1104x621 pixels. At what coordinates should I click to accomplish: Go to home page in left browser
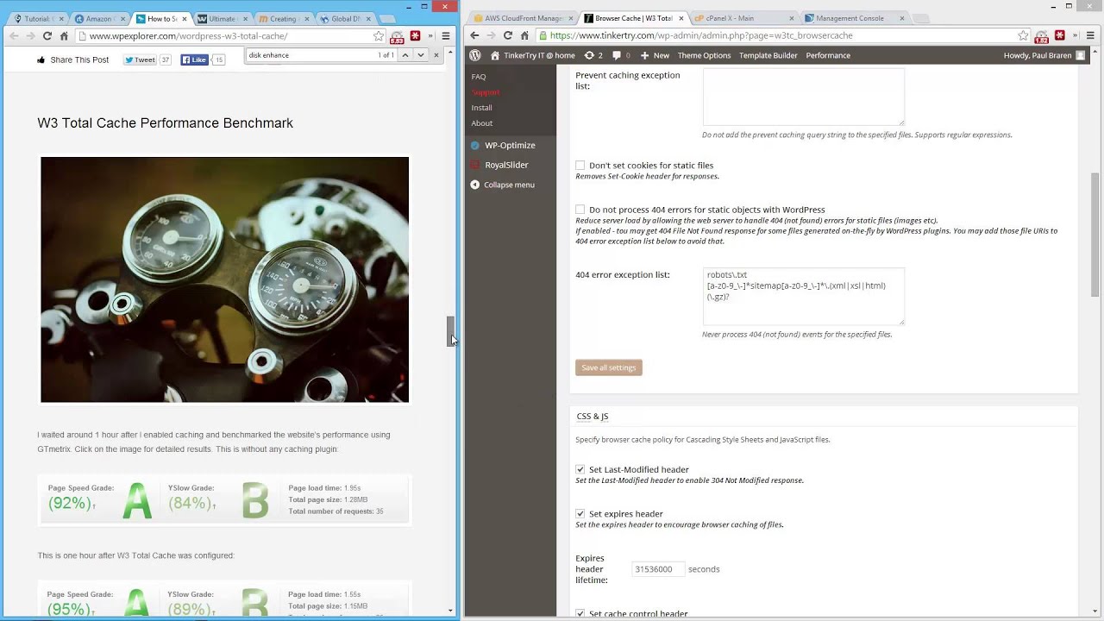coord(64,36)
